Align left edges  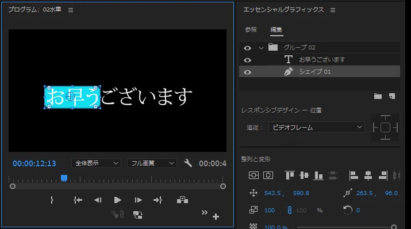point(354,175)
